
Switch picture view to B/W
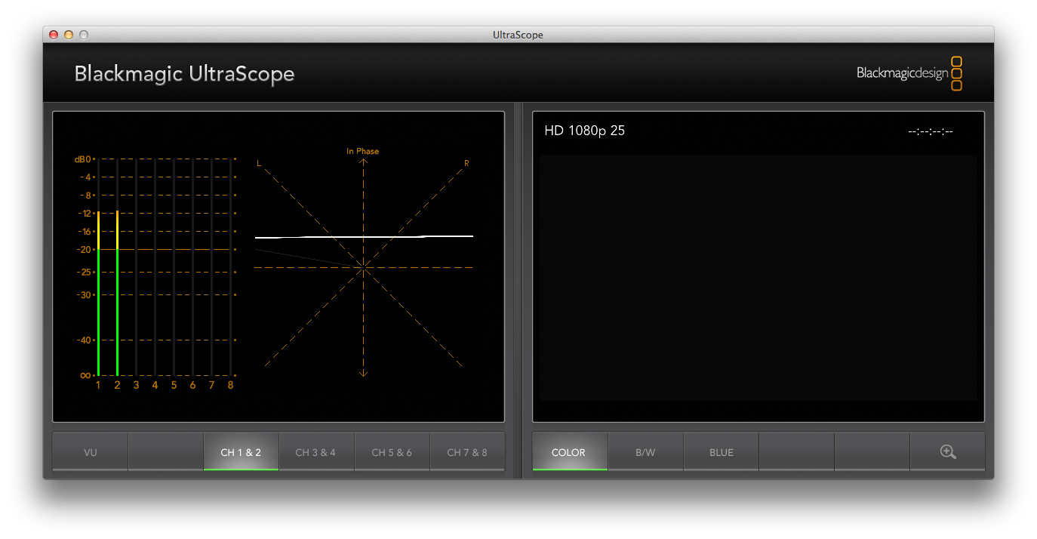[x=645, y=452]
